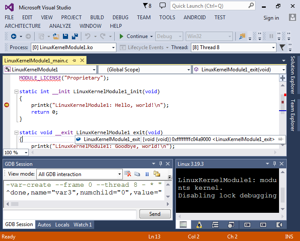
Task: Close the GDB Session panel
Action: click(168, 164)
